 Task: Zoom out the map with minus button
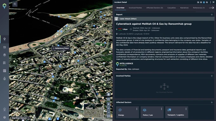point(109,108)
